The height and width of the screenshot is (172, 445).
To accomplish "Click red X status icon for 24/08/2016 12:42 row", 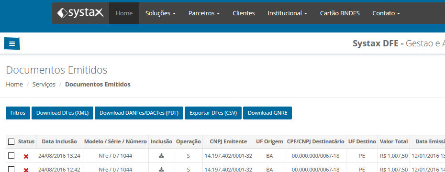I will (x=26, y=170).
